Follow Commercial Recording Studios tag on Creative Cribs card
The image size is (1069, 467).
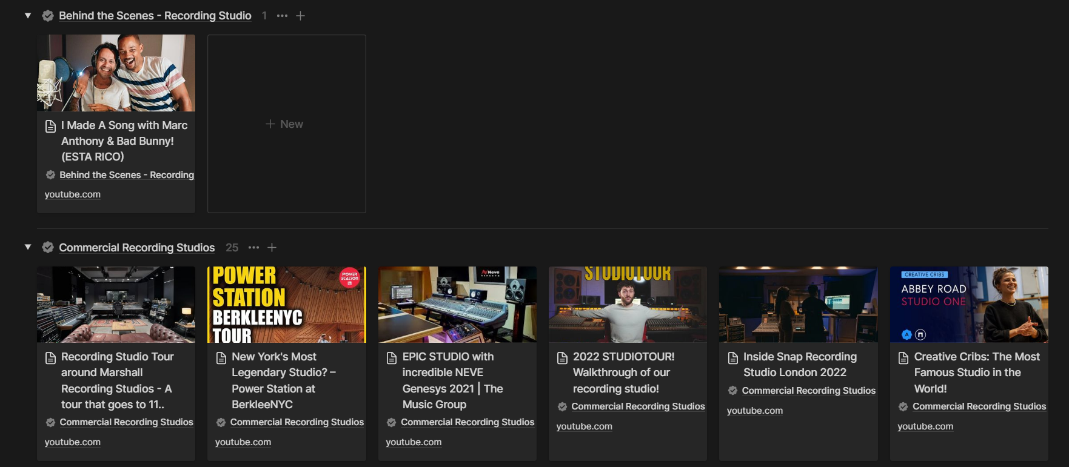coord(979,406)
